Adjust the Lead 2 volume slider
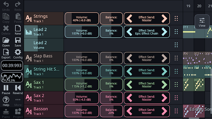Viewport: 212px width, 119px height. coord(82,32)
